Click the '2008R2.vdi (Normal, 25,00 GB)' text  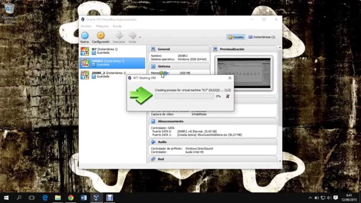197,131
